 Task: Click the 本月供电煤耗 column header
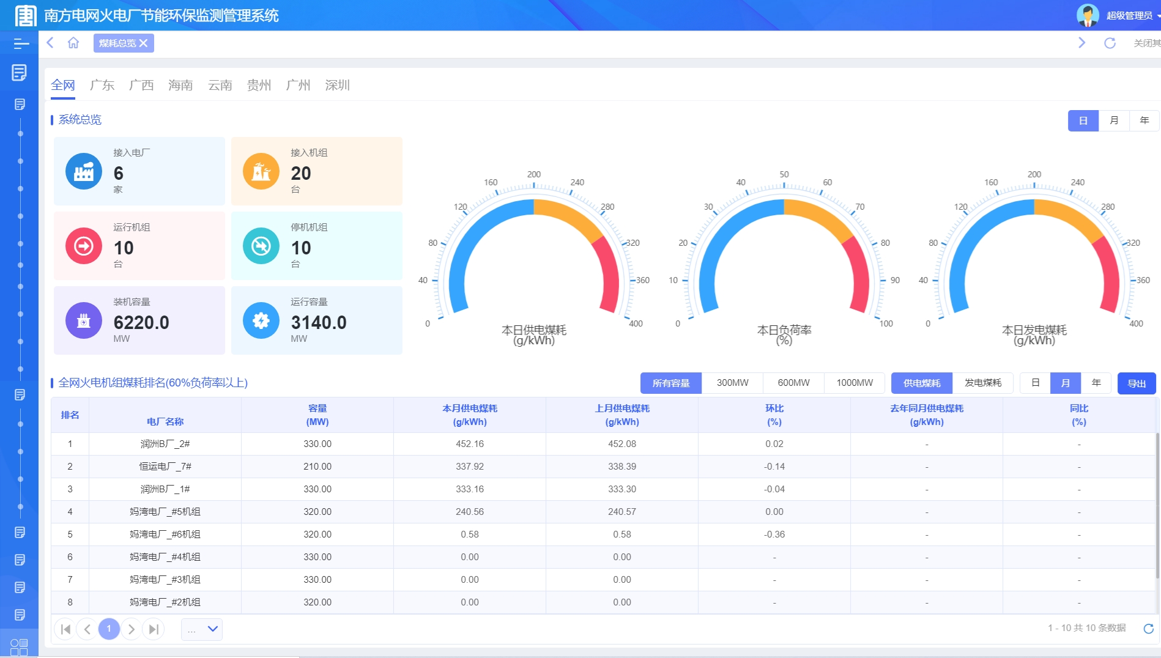pos(470,415)
